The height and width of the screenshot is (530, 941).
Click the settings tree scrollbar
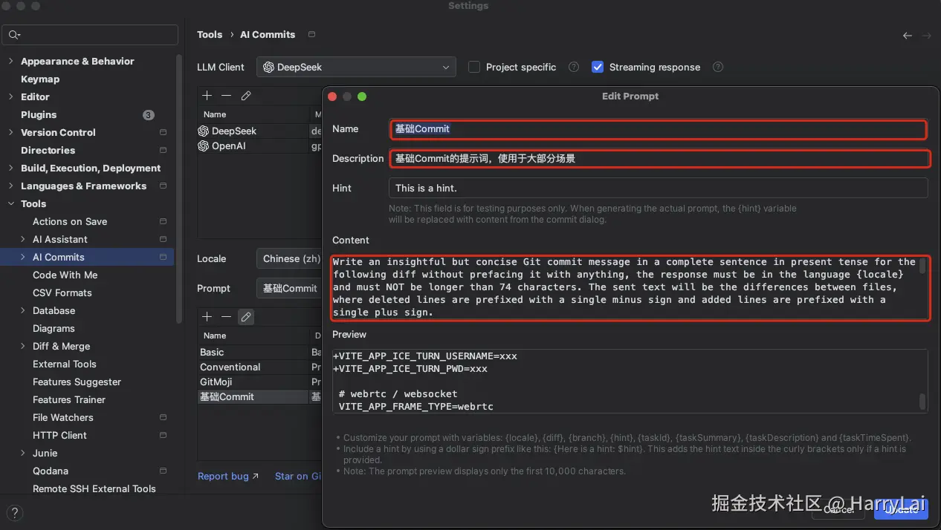tap(178, 189)
